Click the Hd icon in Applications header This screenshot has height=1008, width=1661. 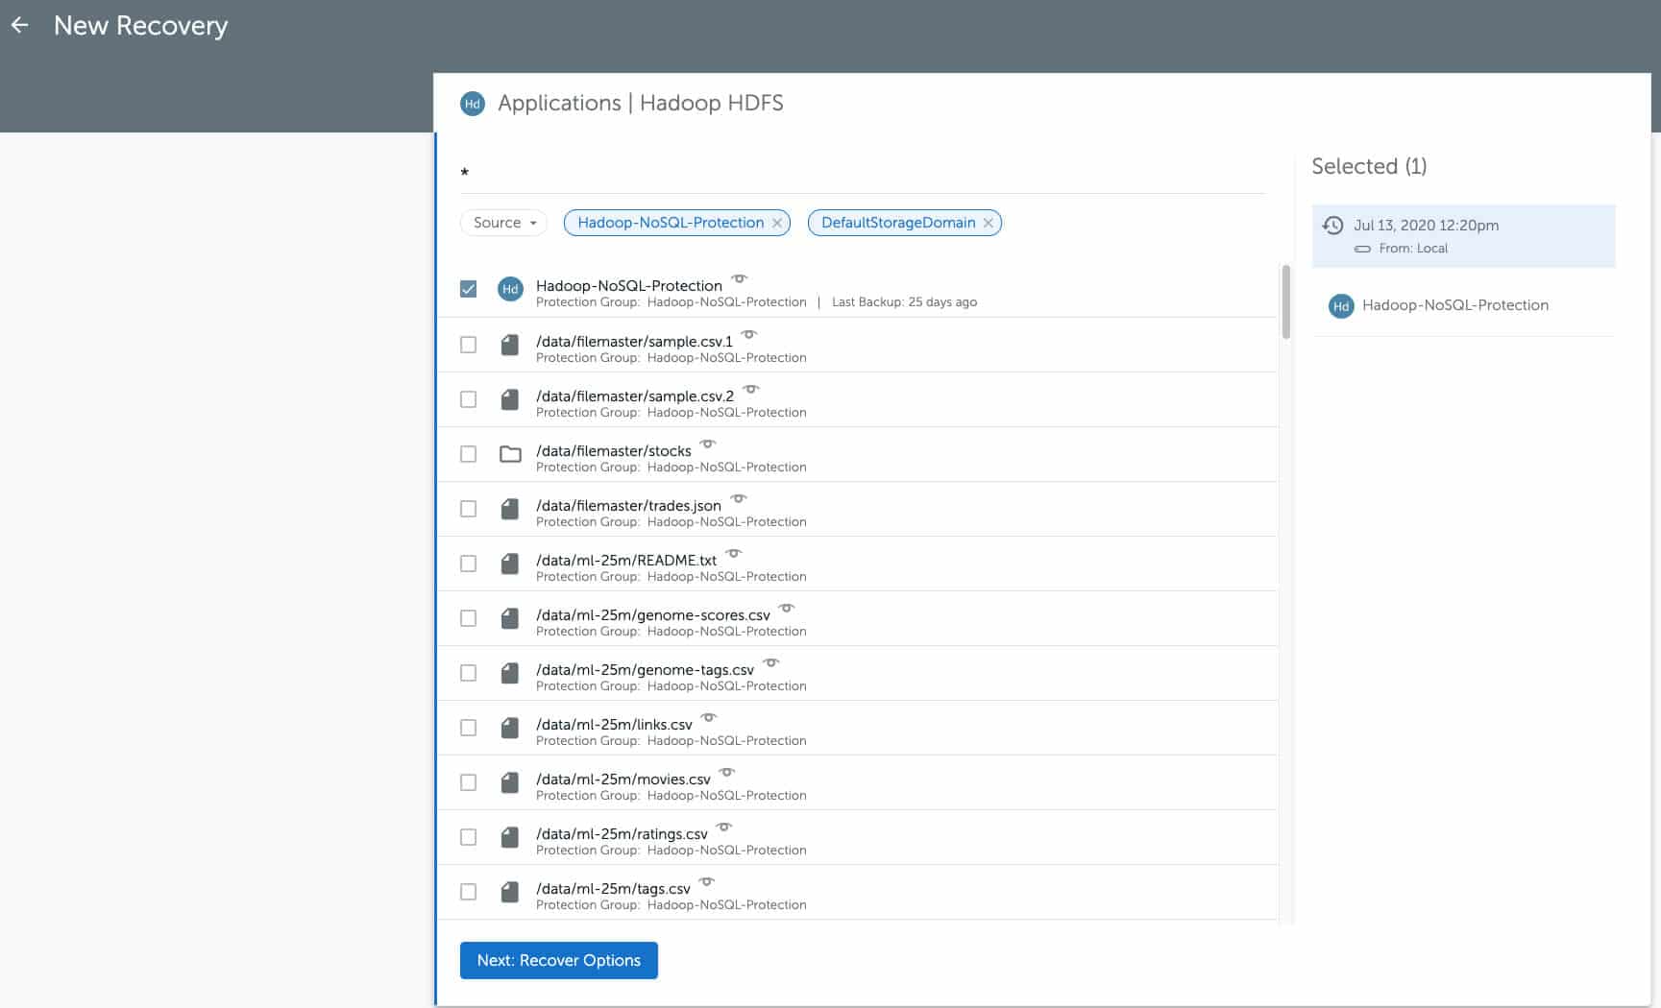coord(473,104)
